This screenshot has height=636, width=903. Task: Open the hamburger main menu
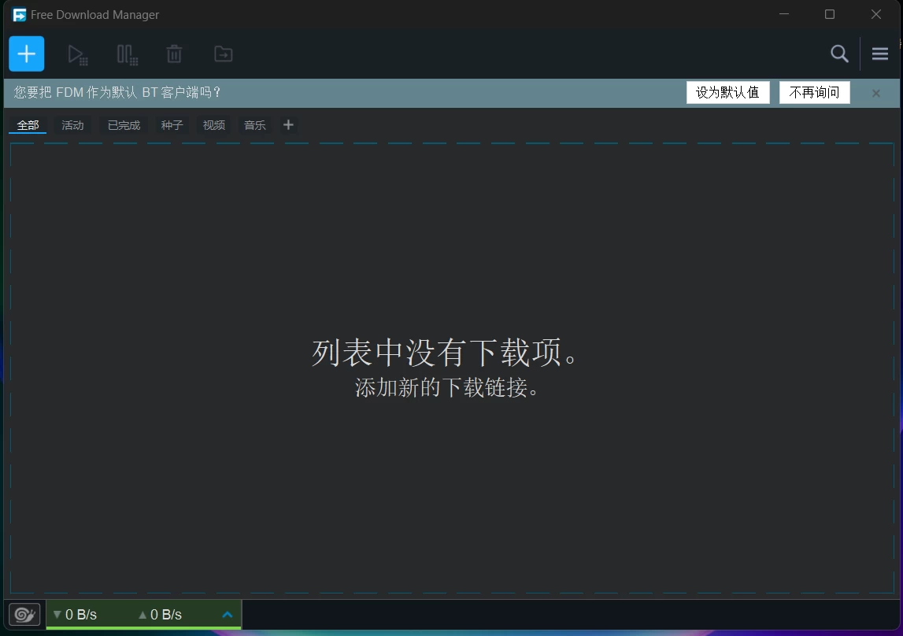[879, 54]
